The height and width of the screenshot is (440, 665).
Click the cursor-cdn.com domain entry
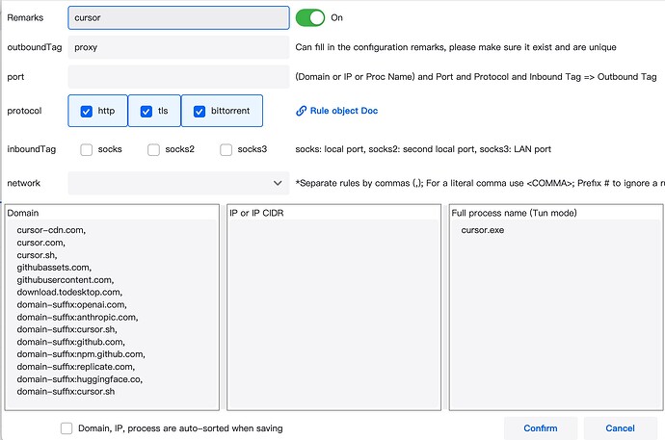click(51, 230)
